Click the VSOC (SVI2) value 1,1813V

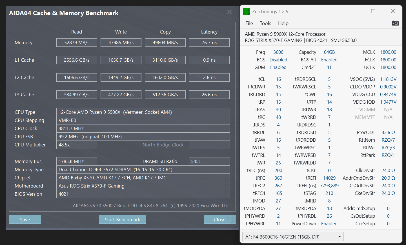click(x=388, y=79)
